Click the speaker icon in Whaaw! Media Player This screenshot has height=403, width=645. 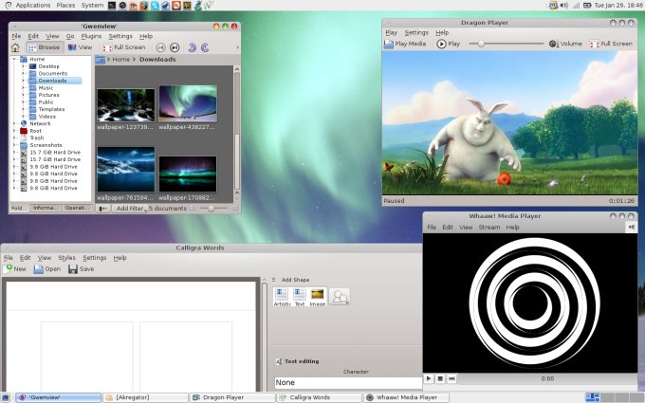[x=631, y=227]
